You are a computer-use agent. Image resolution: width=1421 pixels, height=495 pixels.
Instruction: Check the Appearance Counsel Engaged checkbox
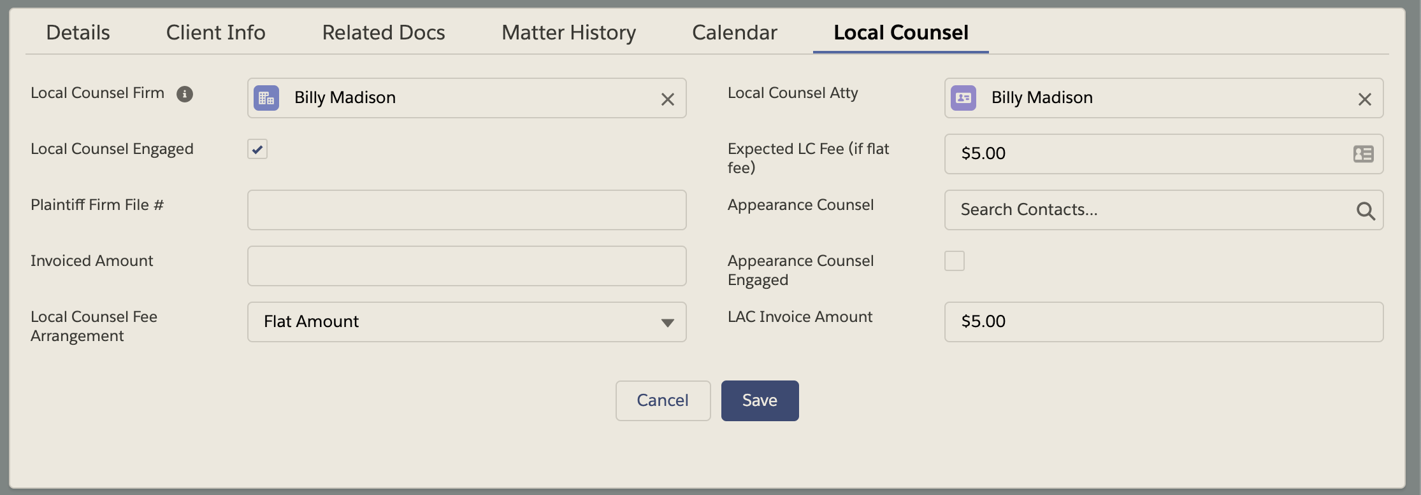click(x=954, y=261)
